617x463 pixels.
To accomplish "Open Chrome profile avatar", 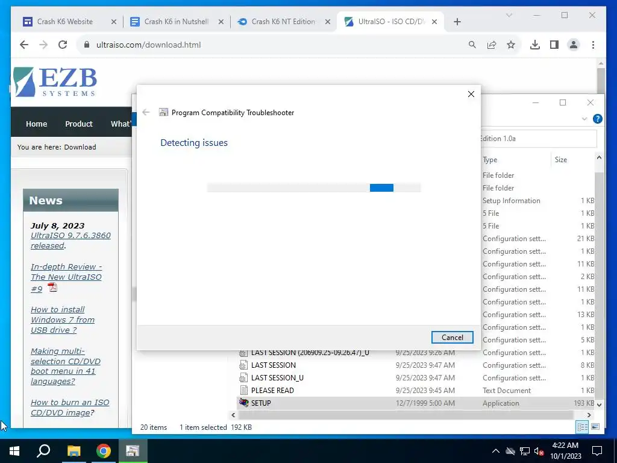I will tap(574, 45).
